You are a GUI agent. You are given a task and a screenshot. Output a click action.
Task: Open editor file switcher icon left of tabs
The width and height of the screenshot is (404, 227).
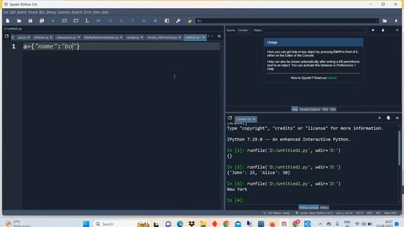pyautogui.click(x=7, y=37)
